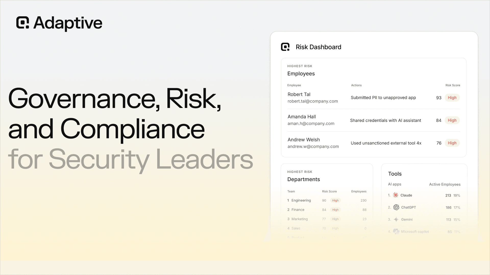Click 'Shared credentials with AI assistant'
490x275 pixels.
(x=385, y=120)
